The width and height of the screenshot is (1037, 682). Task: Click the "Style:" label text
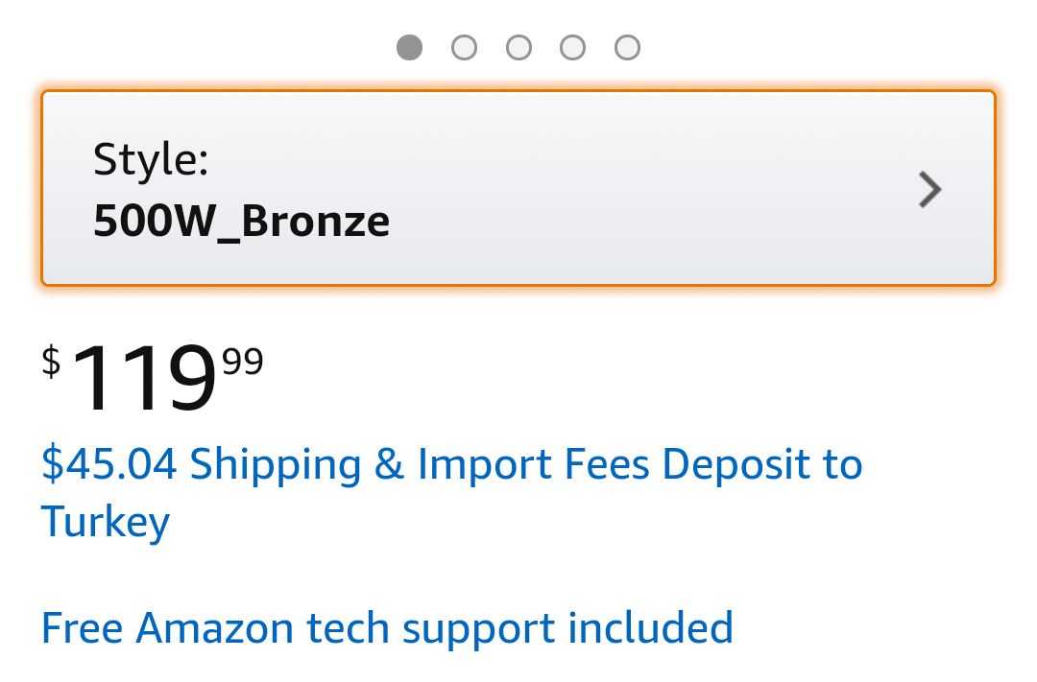coord(151,159)
